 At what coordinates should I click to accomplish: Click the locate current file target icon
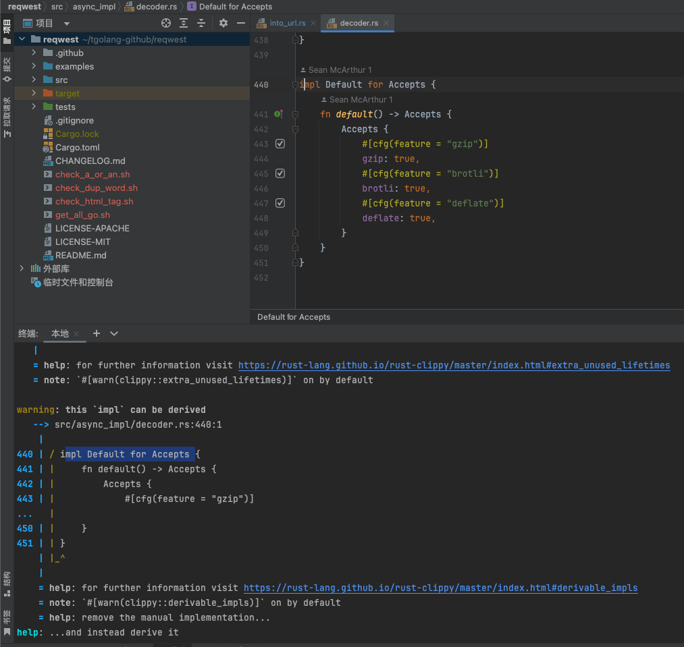click(x=166, y=23)
